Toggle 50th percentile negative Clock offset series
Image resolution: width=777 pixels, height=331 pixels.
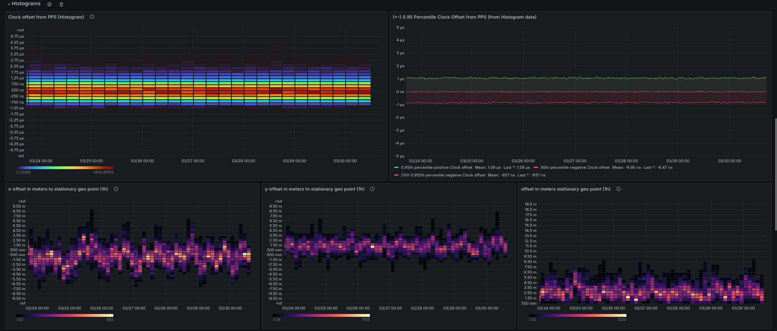pyautogui.click(x=575, y=168)
